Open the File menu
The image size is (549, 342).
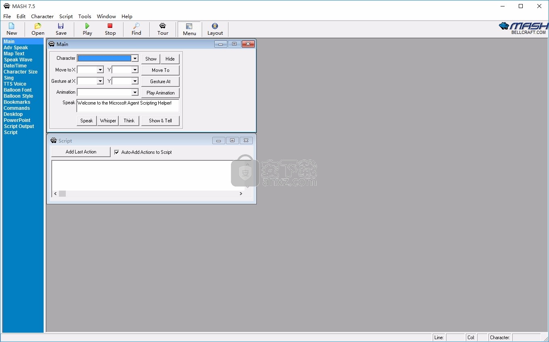(x=7, y=17)
